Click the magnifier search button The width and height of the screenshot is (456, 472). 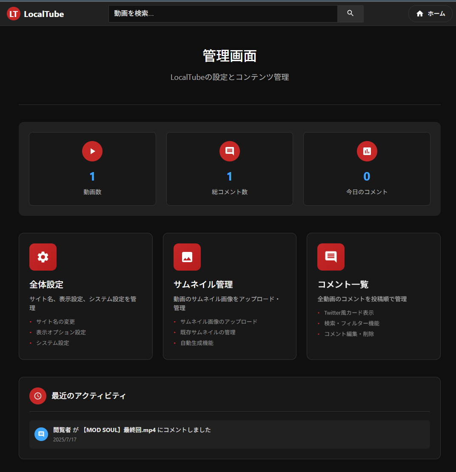click(x=350, y=14)
